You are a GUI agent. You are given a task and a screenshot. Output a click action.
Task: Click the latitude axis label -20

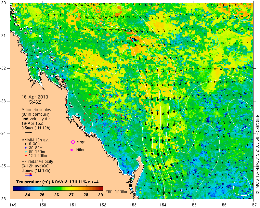pos(3,3)
